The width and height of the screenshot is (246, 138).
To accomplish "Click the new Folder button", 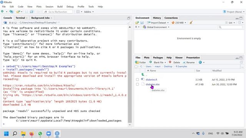I will 141,62.
